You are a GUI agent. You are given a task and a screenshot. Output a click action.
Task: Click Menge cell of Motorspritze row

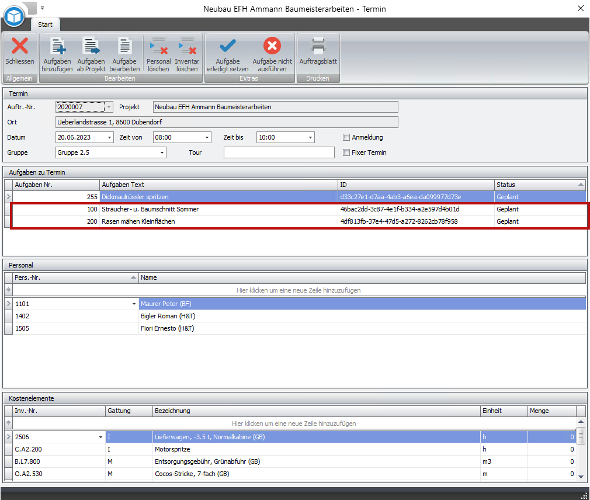(551, 449)
